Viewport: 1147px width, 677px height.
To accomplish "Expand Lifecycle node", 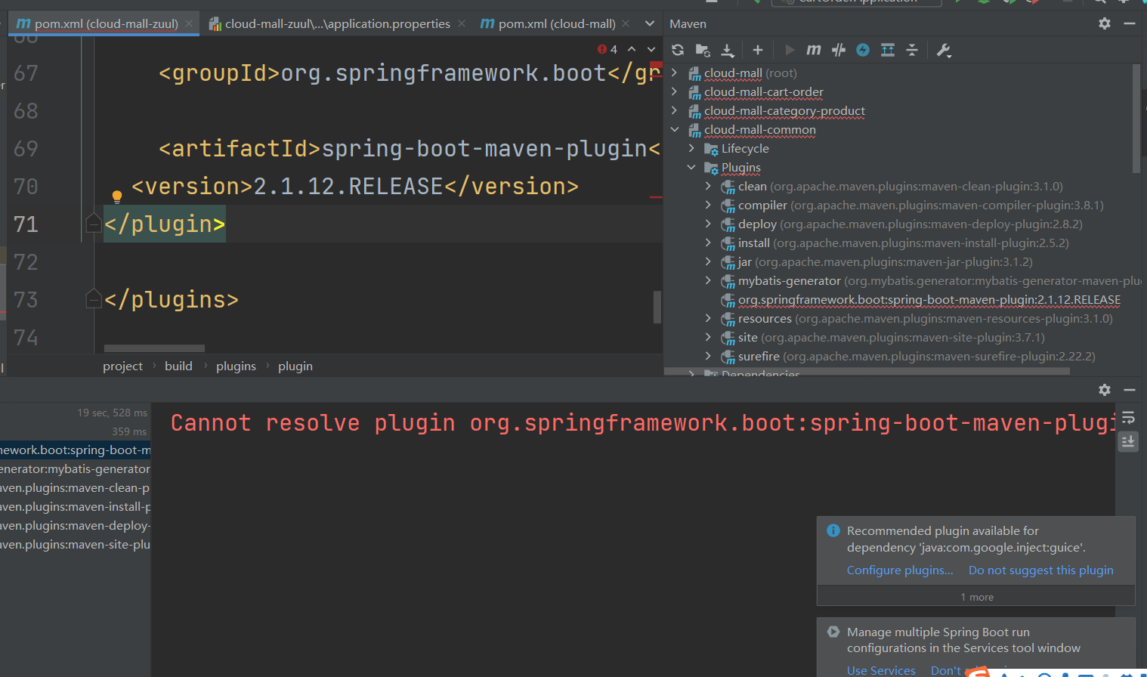I will coord(691,149).
